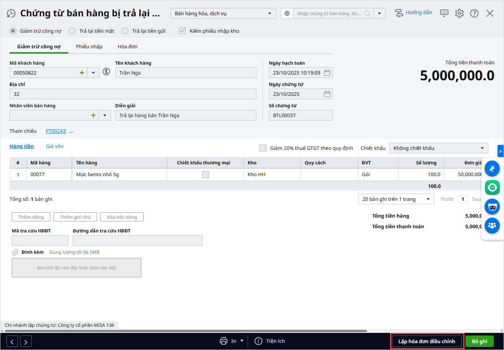Select Trả lại tiền mặt radio option

click(x=72, y=31)
